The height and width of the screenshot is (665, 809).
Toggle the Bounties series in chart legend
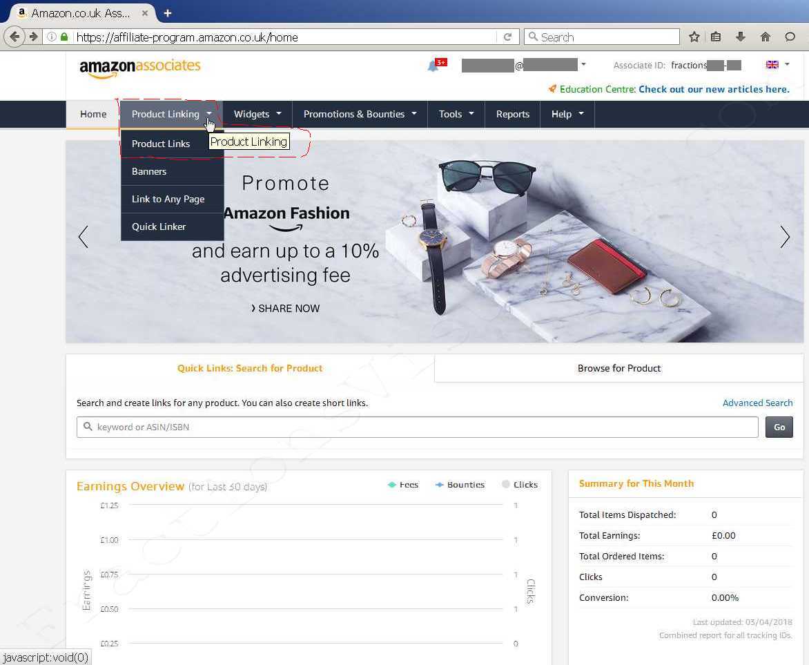coord(460,484)
